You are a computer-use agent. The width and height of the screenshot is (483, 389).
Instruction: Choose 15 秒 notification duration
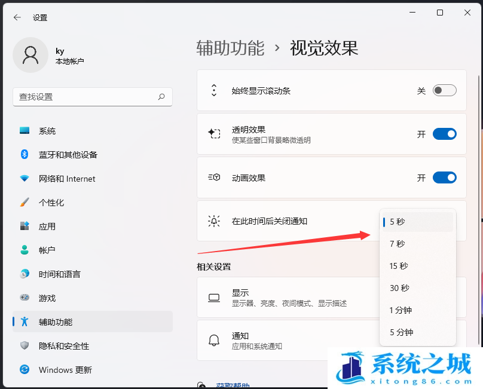[x=418, y=266]
